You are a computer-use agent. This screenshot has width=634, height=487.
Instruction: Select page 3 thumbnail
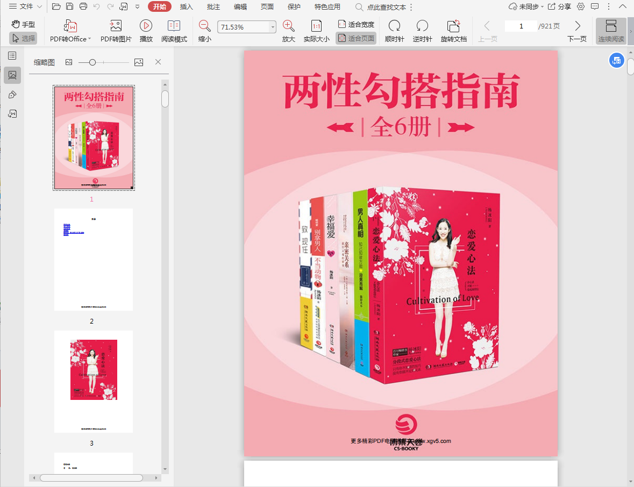[x=94, y=382]
